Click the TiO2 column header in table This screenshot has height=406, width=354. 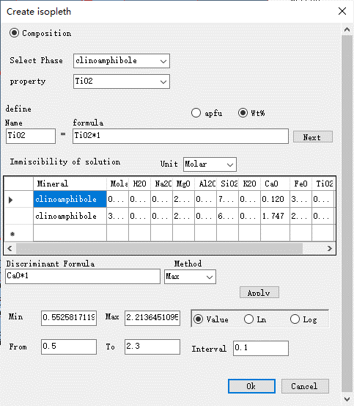tap(323, 184)
